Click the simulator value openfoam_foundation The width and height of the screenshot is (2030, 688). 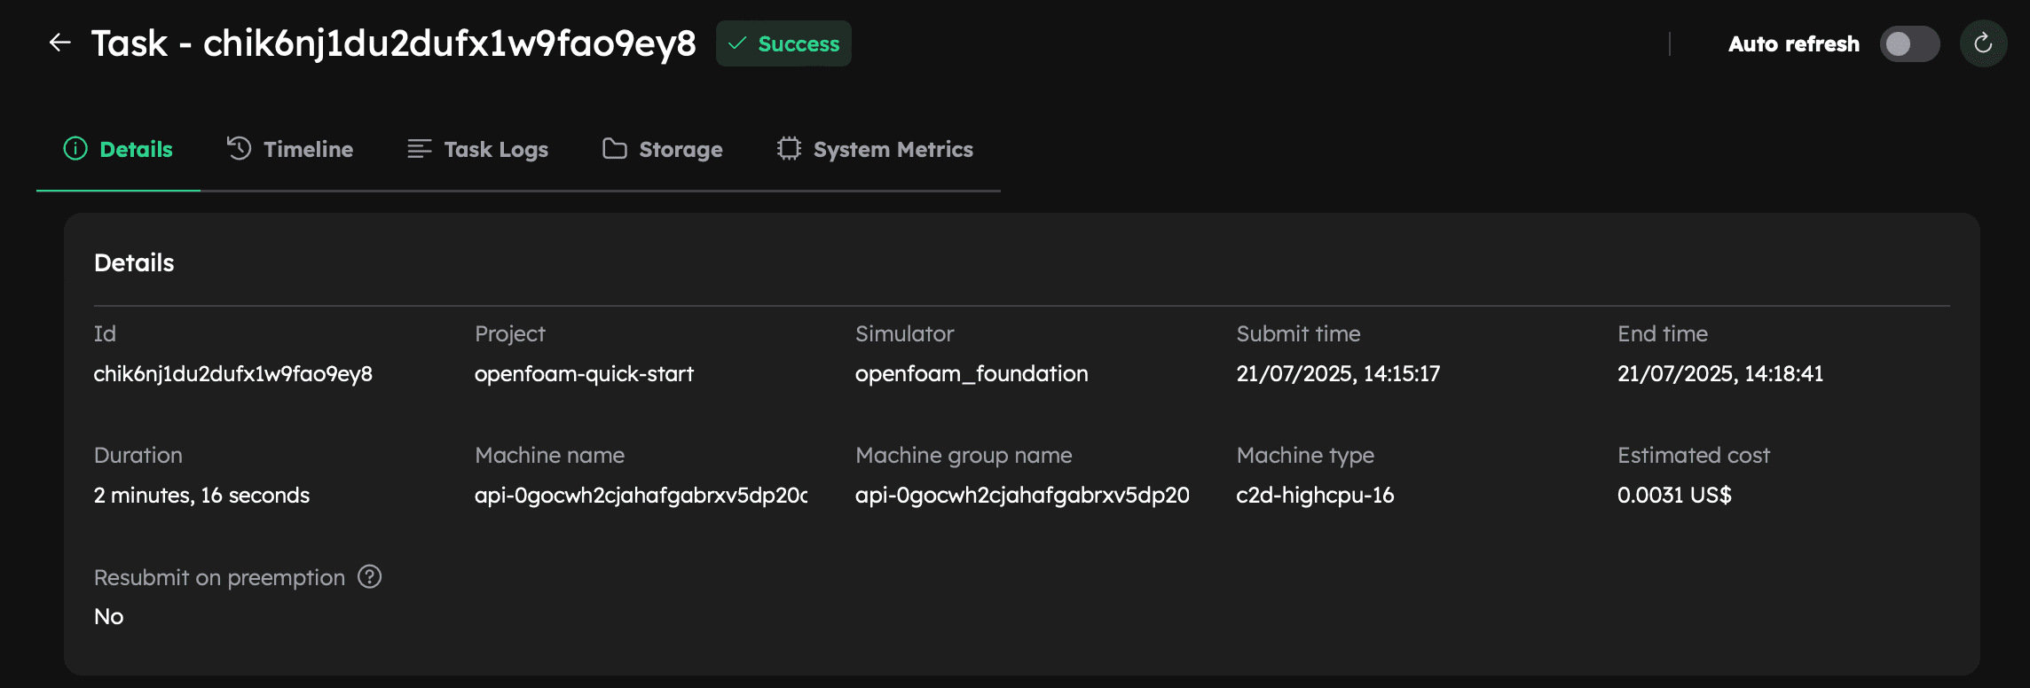pos(972,374)
